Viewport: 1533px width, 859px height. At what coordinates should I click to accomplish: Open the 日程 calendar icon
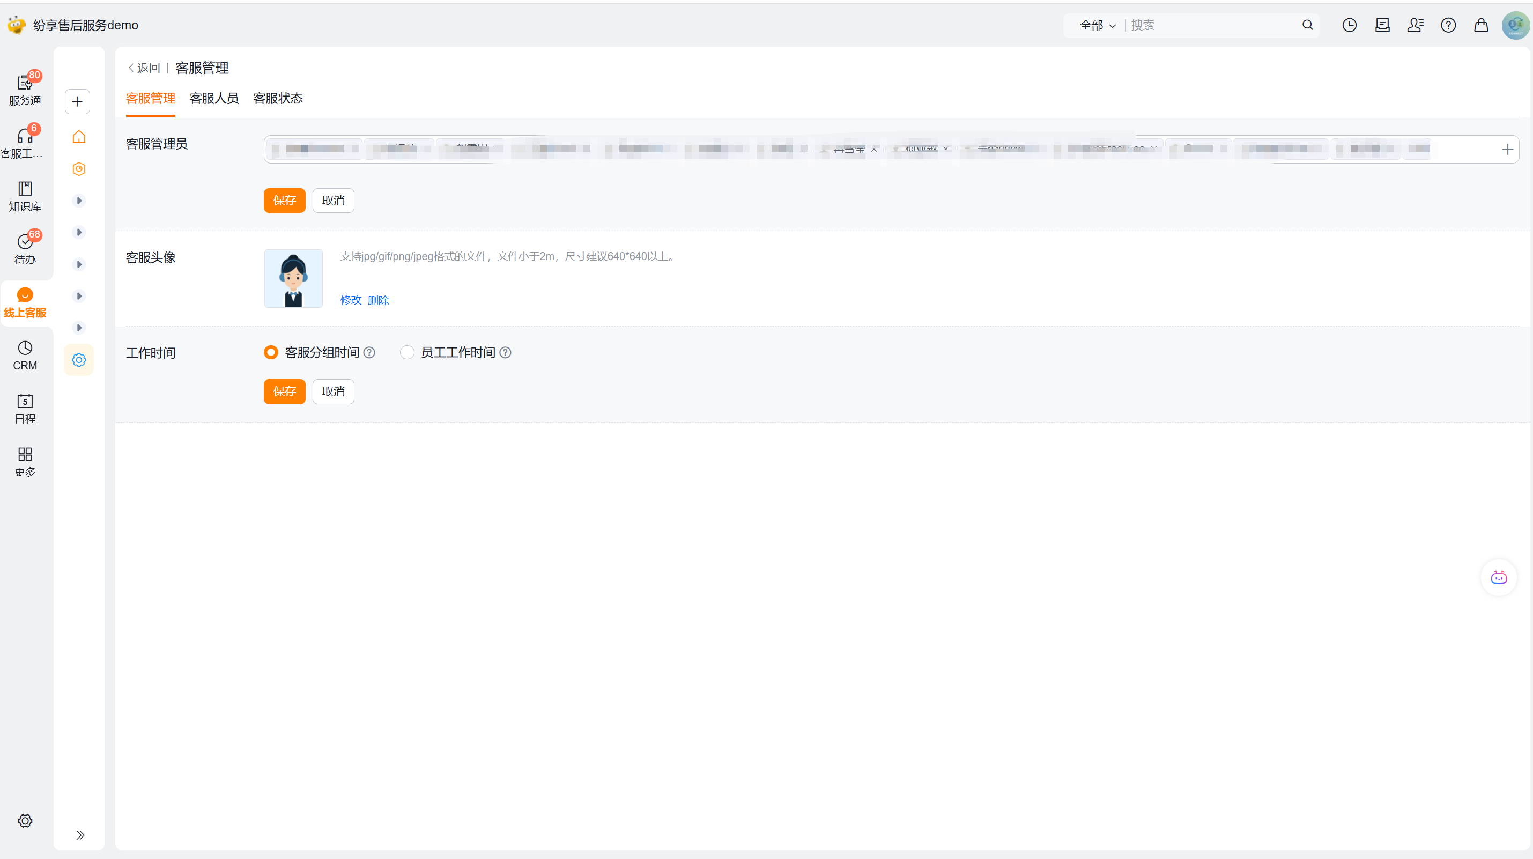(25, 409)
